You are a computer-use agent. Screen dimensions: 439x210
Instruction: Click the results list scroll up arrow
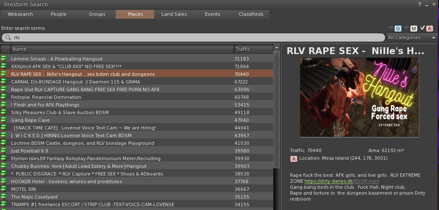coord(277,47)
